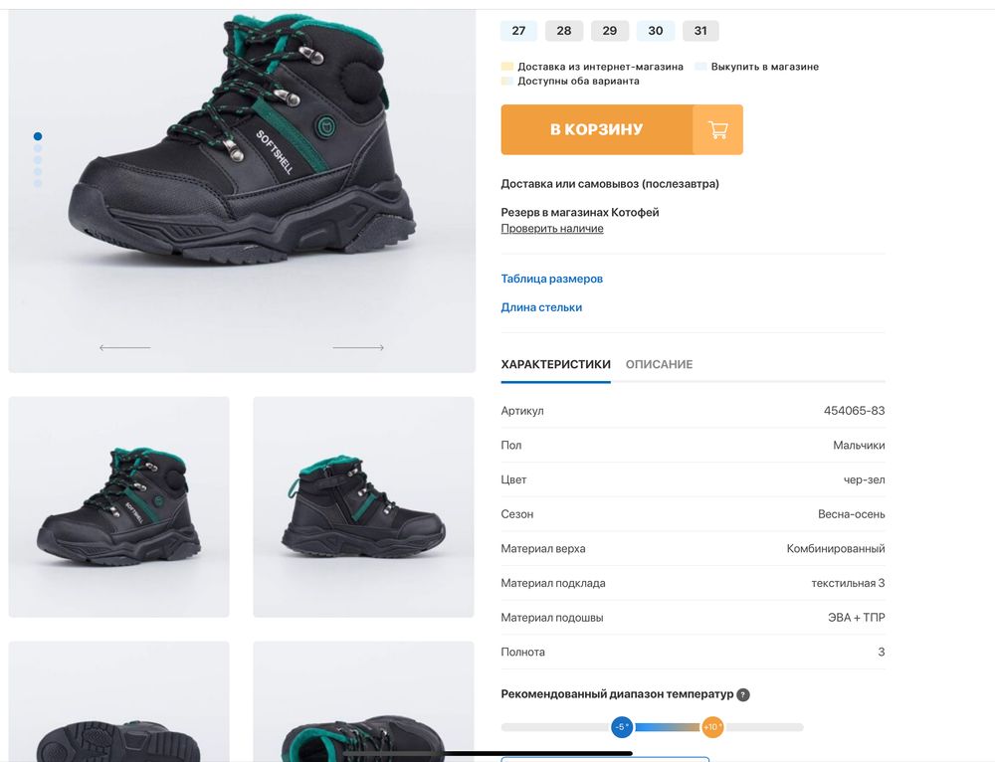Screen dimensions: 995x762
Task: Click the -5° temperature slider handle
Action: [x=622, y=727]
